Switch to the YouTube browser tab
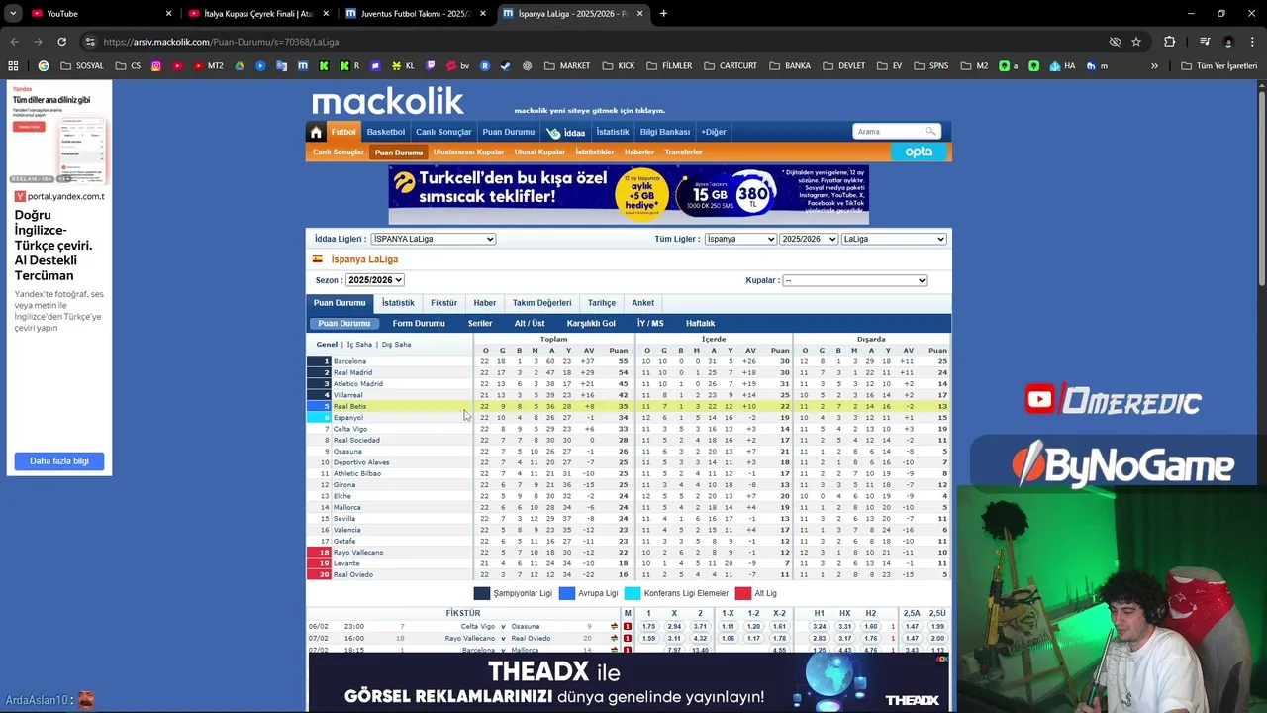 [99, 14]
